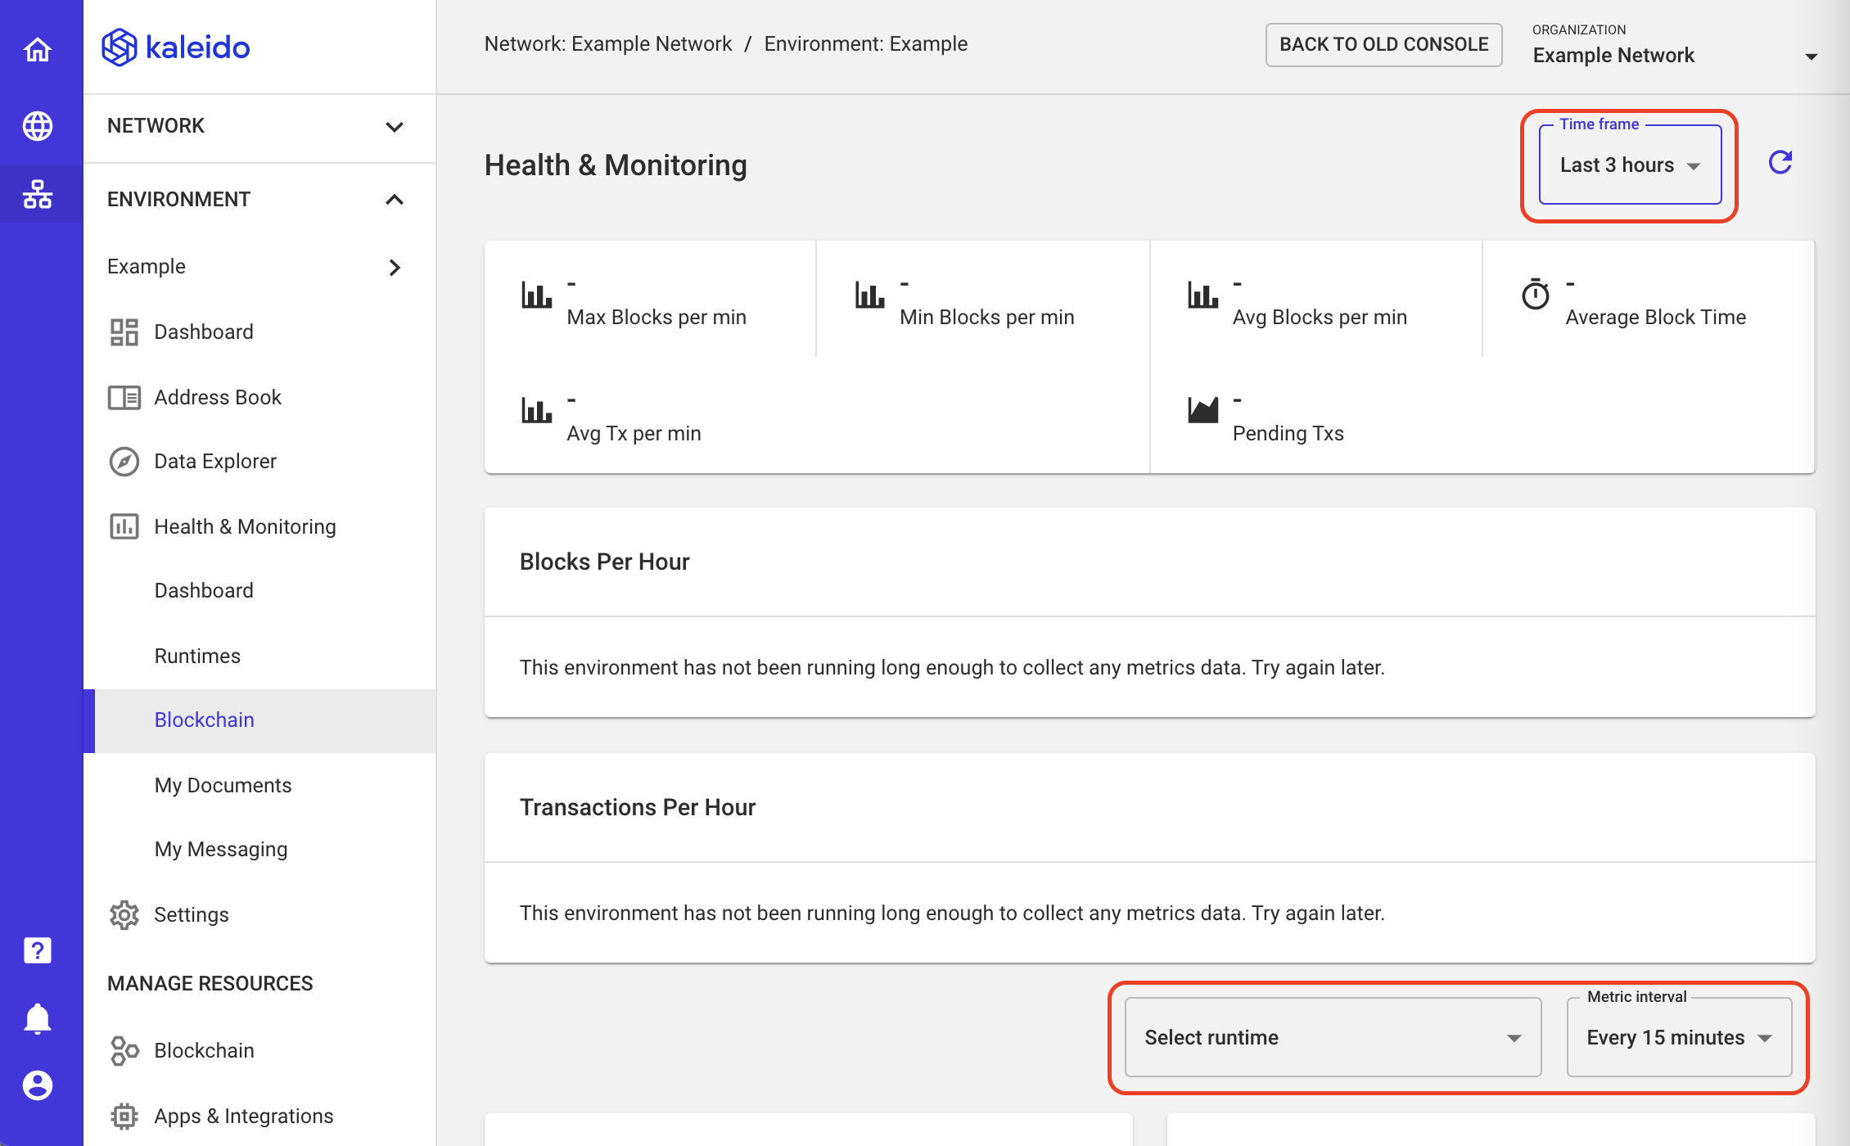Click the refresh button next to time frame

[x=1781, y=164]
